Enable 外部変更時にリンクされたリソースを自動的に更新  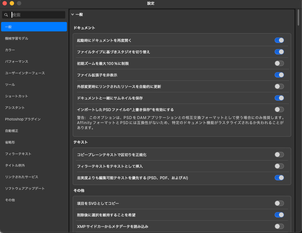coord(279,86)
